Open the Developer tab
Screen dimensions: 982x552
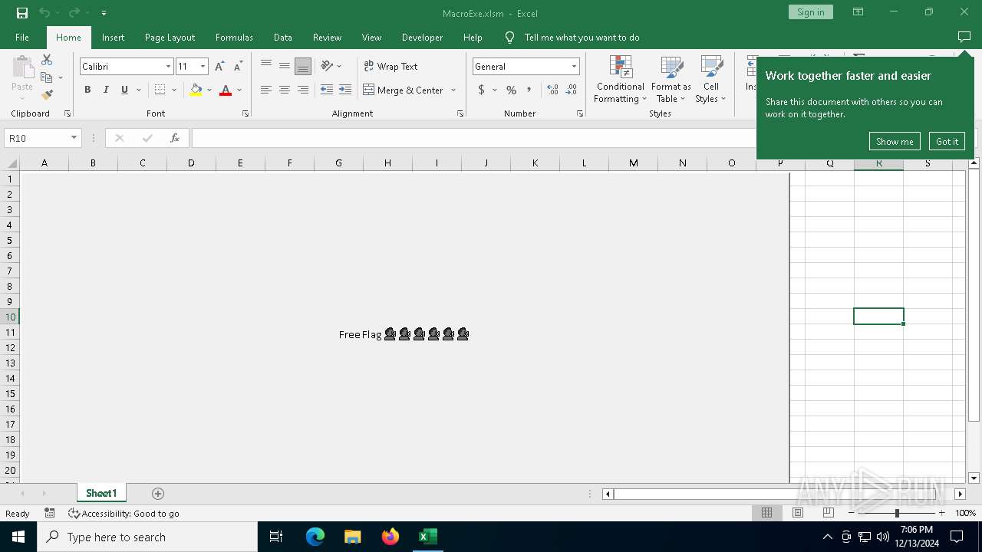(x=422, y=37)
